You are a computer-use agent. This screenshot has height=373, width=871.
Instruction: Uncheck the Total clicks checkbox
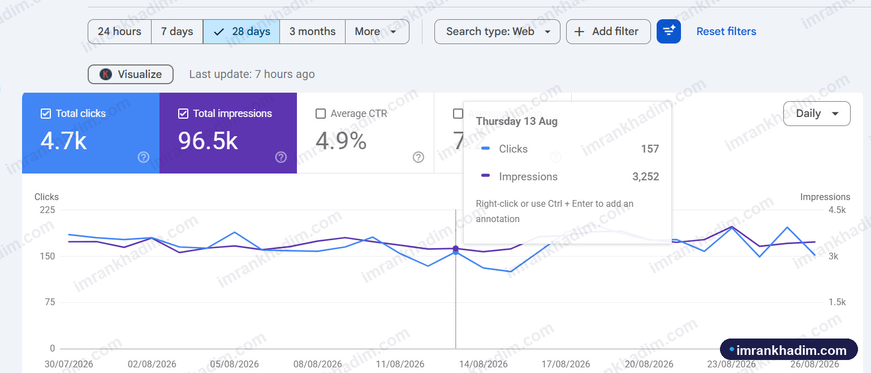point(46,114)
